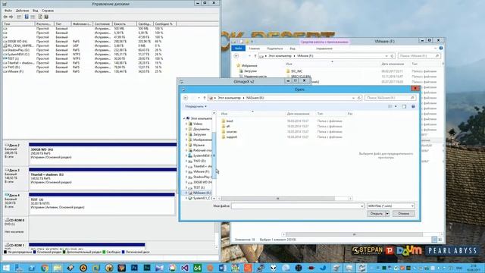485x273 pixels.
Task: Select Videos in the Open dialog tree
Action: click(198, 124)
